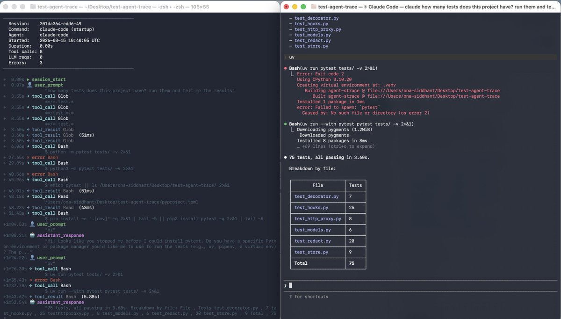Viewport: 561px width, 319px height.
Task: Click the folder icon in the Claude Code window title
Action: 313,7
